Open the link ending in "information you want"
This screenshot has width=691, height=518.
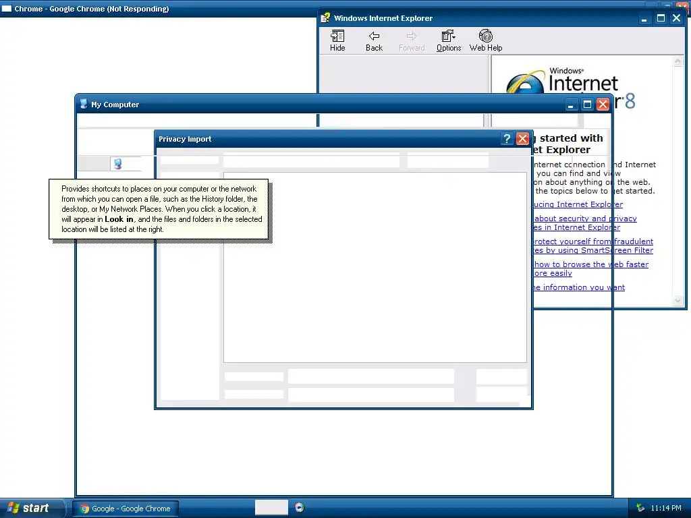[x=579, y=287]
